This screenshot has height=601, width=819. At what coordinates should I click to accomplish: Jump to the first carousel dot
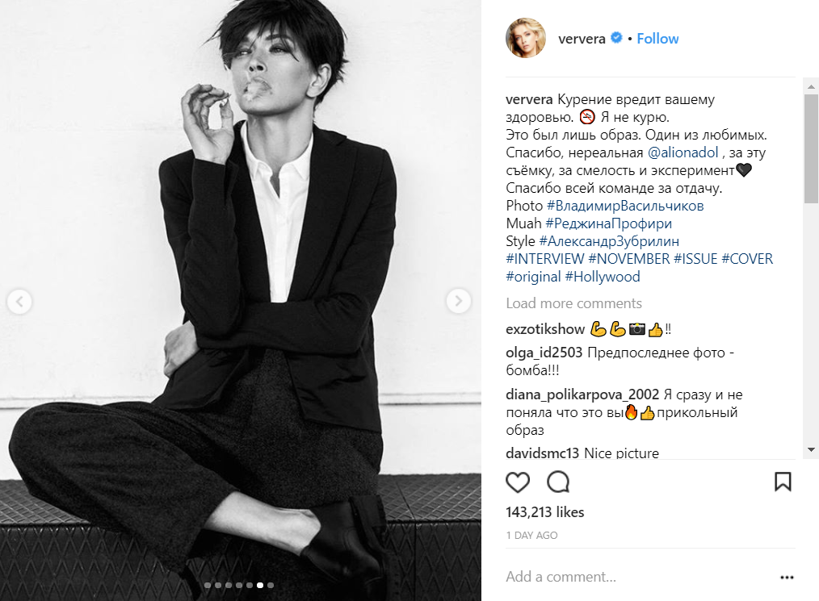208,585
